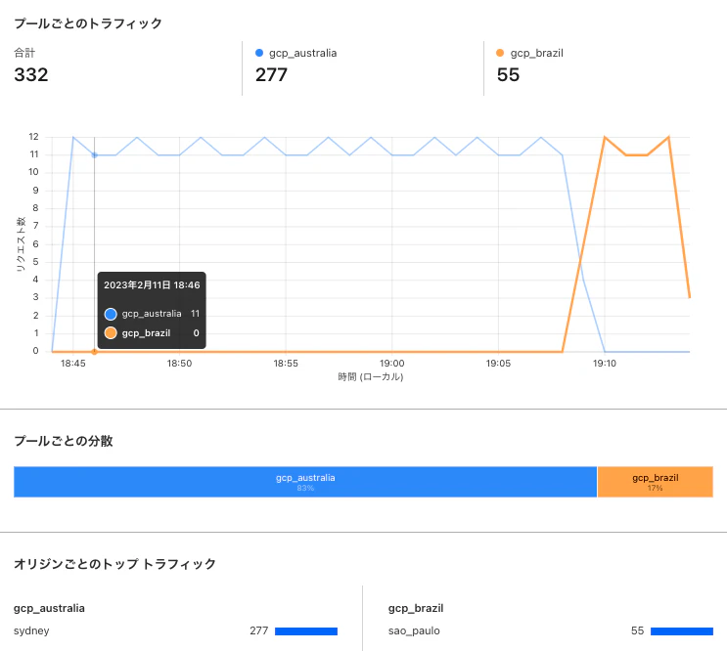The height and width of the screenshot is (651, 727).
Task: Click the sao_paulo origin row
Action: point(550,631)
